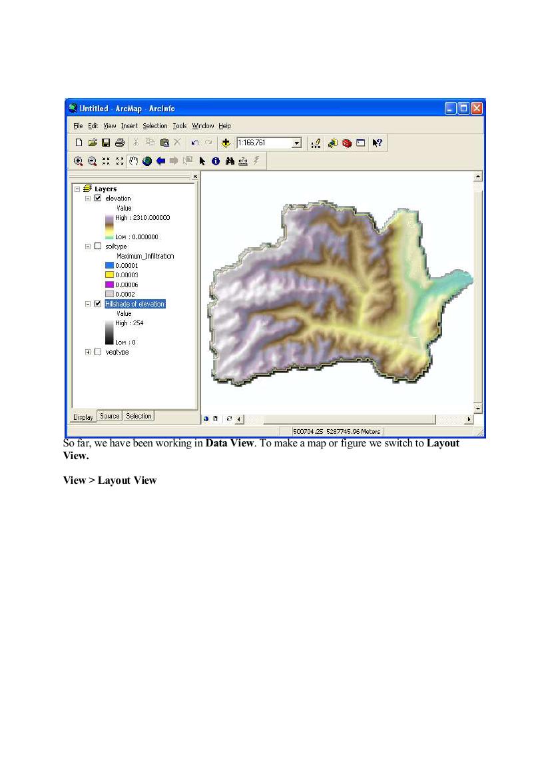Click the magenta 0.00006 soil swatch
The width and height of the screenshot is (550, 779).
pyautogui.click(x=110, y=285)
